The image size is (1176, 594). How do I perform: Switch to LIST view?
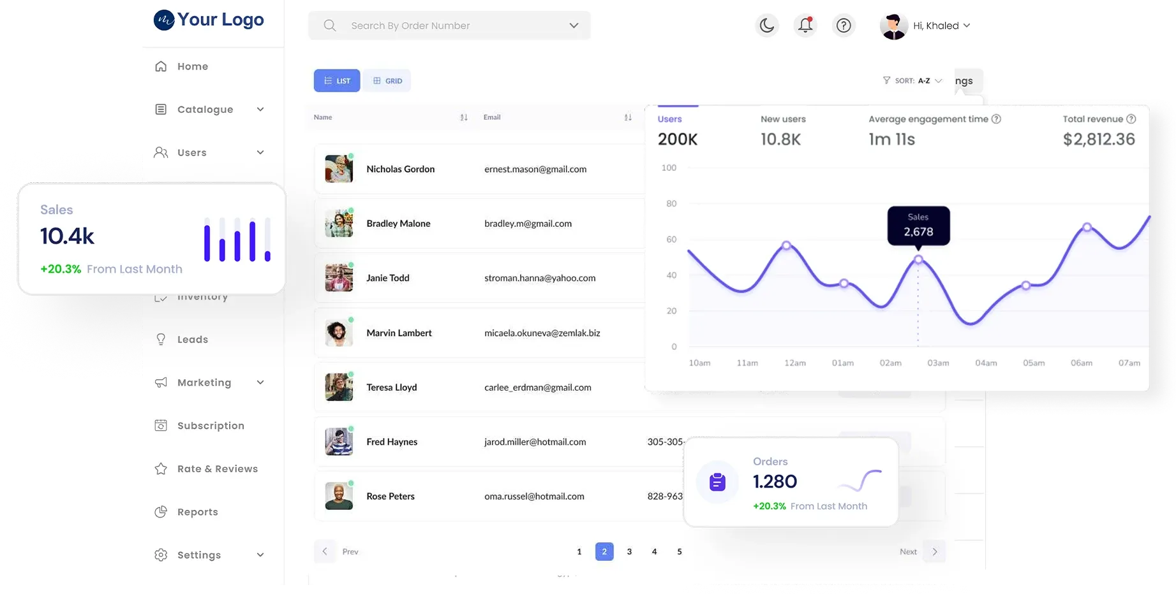click(337, 81)
